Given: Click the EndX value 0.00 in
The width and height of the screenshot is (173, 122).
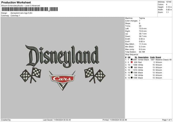Looking at the screenshot, I should [x=142, y=39].
